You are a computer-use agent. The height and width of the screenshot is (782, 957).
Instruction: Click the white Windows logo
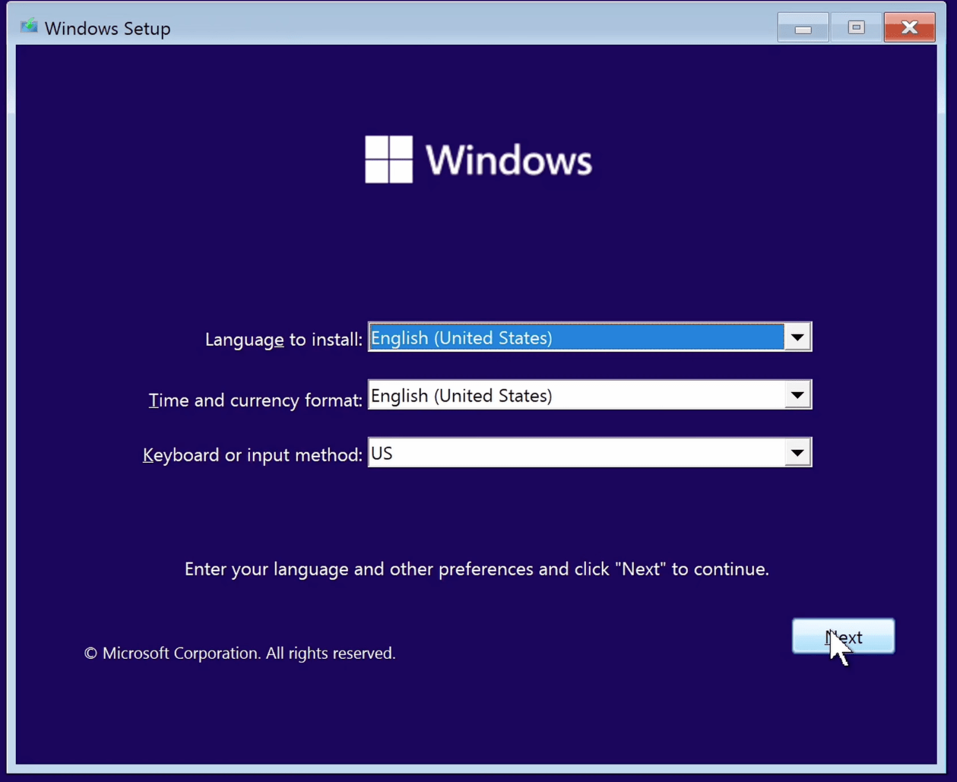click(x=388, y=160)
